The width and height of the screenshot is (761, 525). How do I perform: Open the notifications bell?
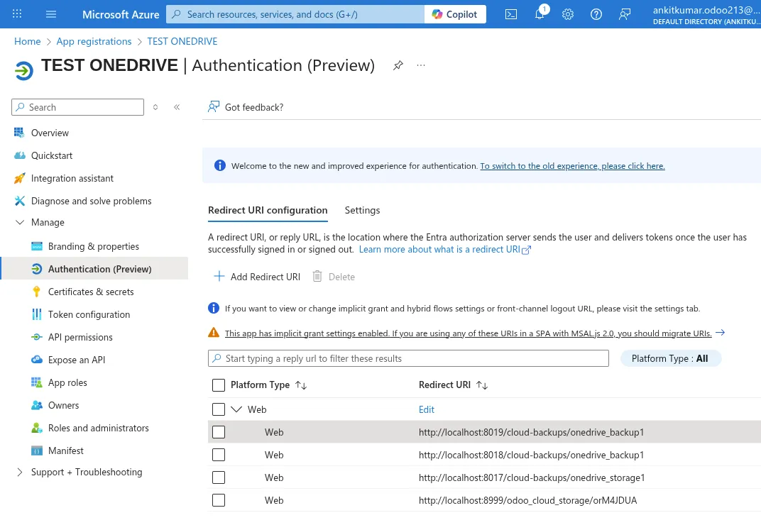540,14
